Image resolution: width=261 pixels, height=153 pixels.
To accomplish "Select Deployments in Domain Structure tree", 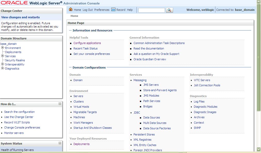I will [x=13, y=52].
